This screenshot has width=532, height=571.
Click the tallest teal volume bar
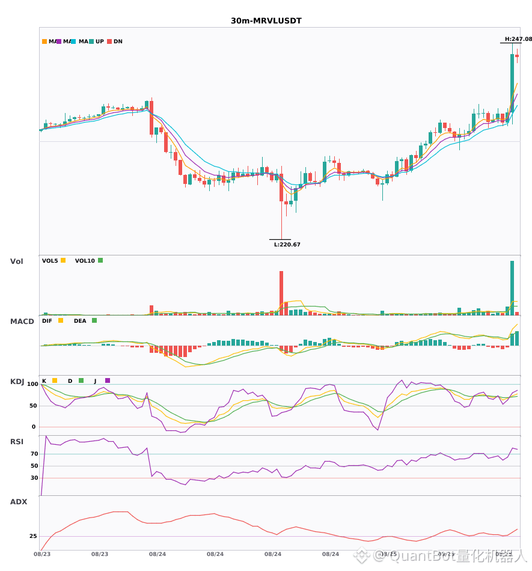tap(512, 288)
